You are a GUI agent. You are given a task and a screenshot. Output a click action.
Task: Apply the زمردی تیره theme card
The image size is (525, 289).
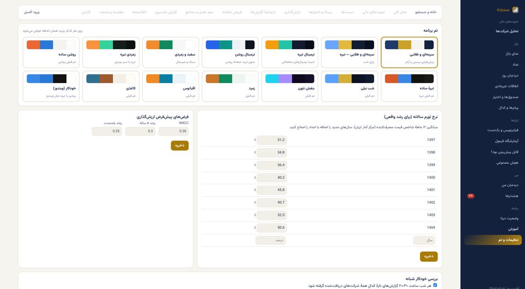[x=111, y=52]
